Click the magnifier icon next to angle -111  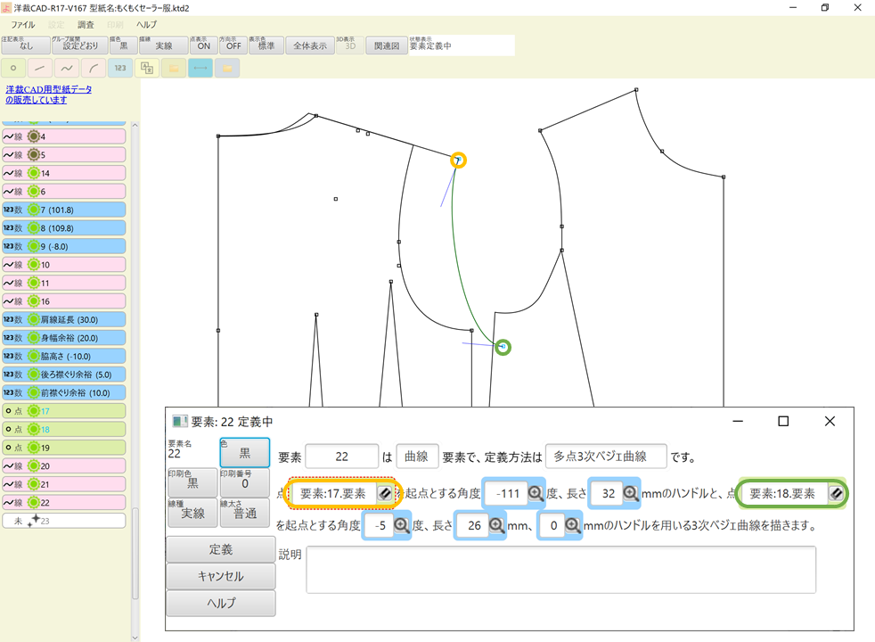tap(534, 492)
